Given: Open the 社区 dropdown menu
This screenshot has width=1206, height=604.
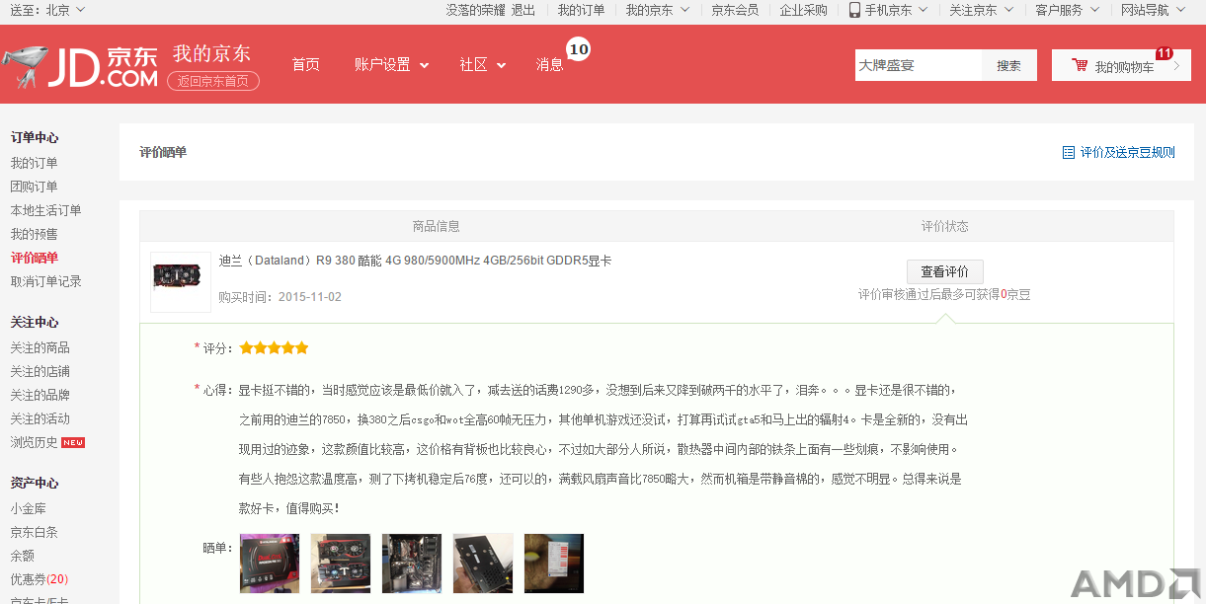Looking at the screenshot, I should [x=482, y=65].
